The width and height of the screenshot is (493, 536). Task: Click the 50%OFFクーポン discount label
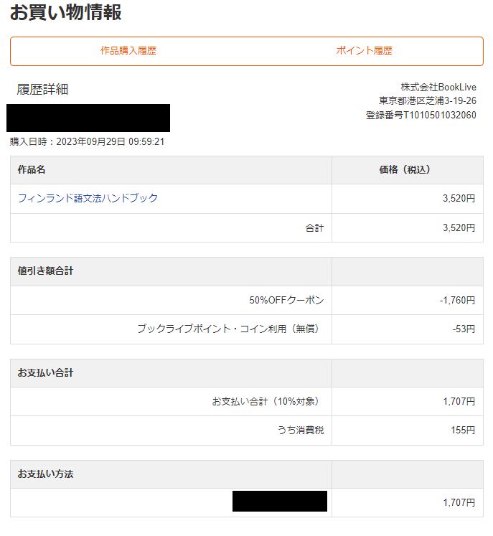point(286,300)
